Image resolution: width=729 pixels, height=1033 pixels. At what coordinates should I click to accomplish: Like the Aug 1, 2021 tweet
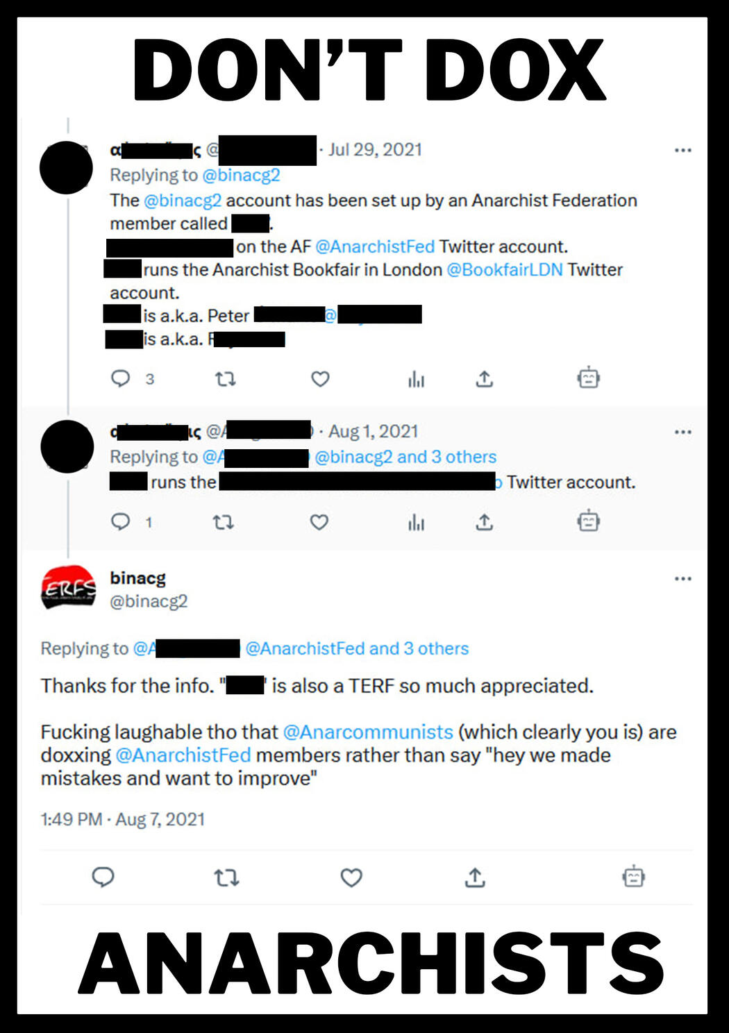click(x=319, y=522)
